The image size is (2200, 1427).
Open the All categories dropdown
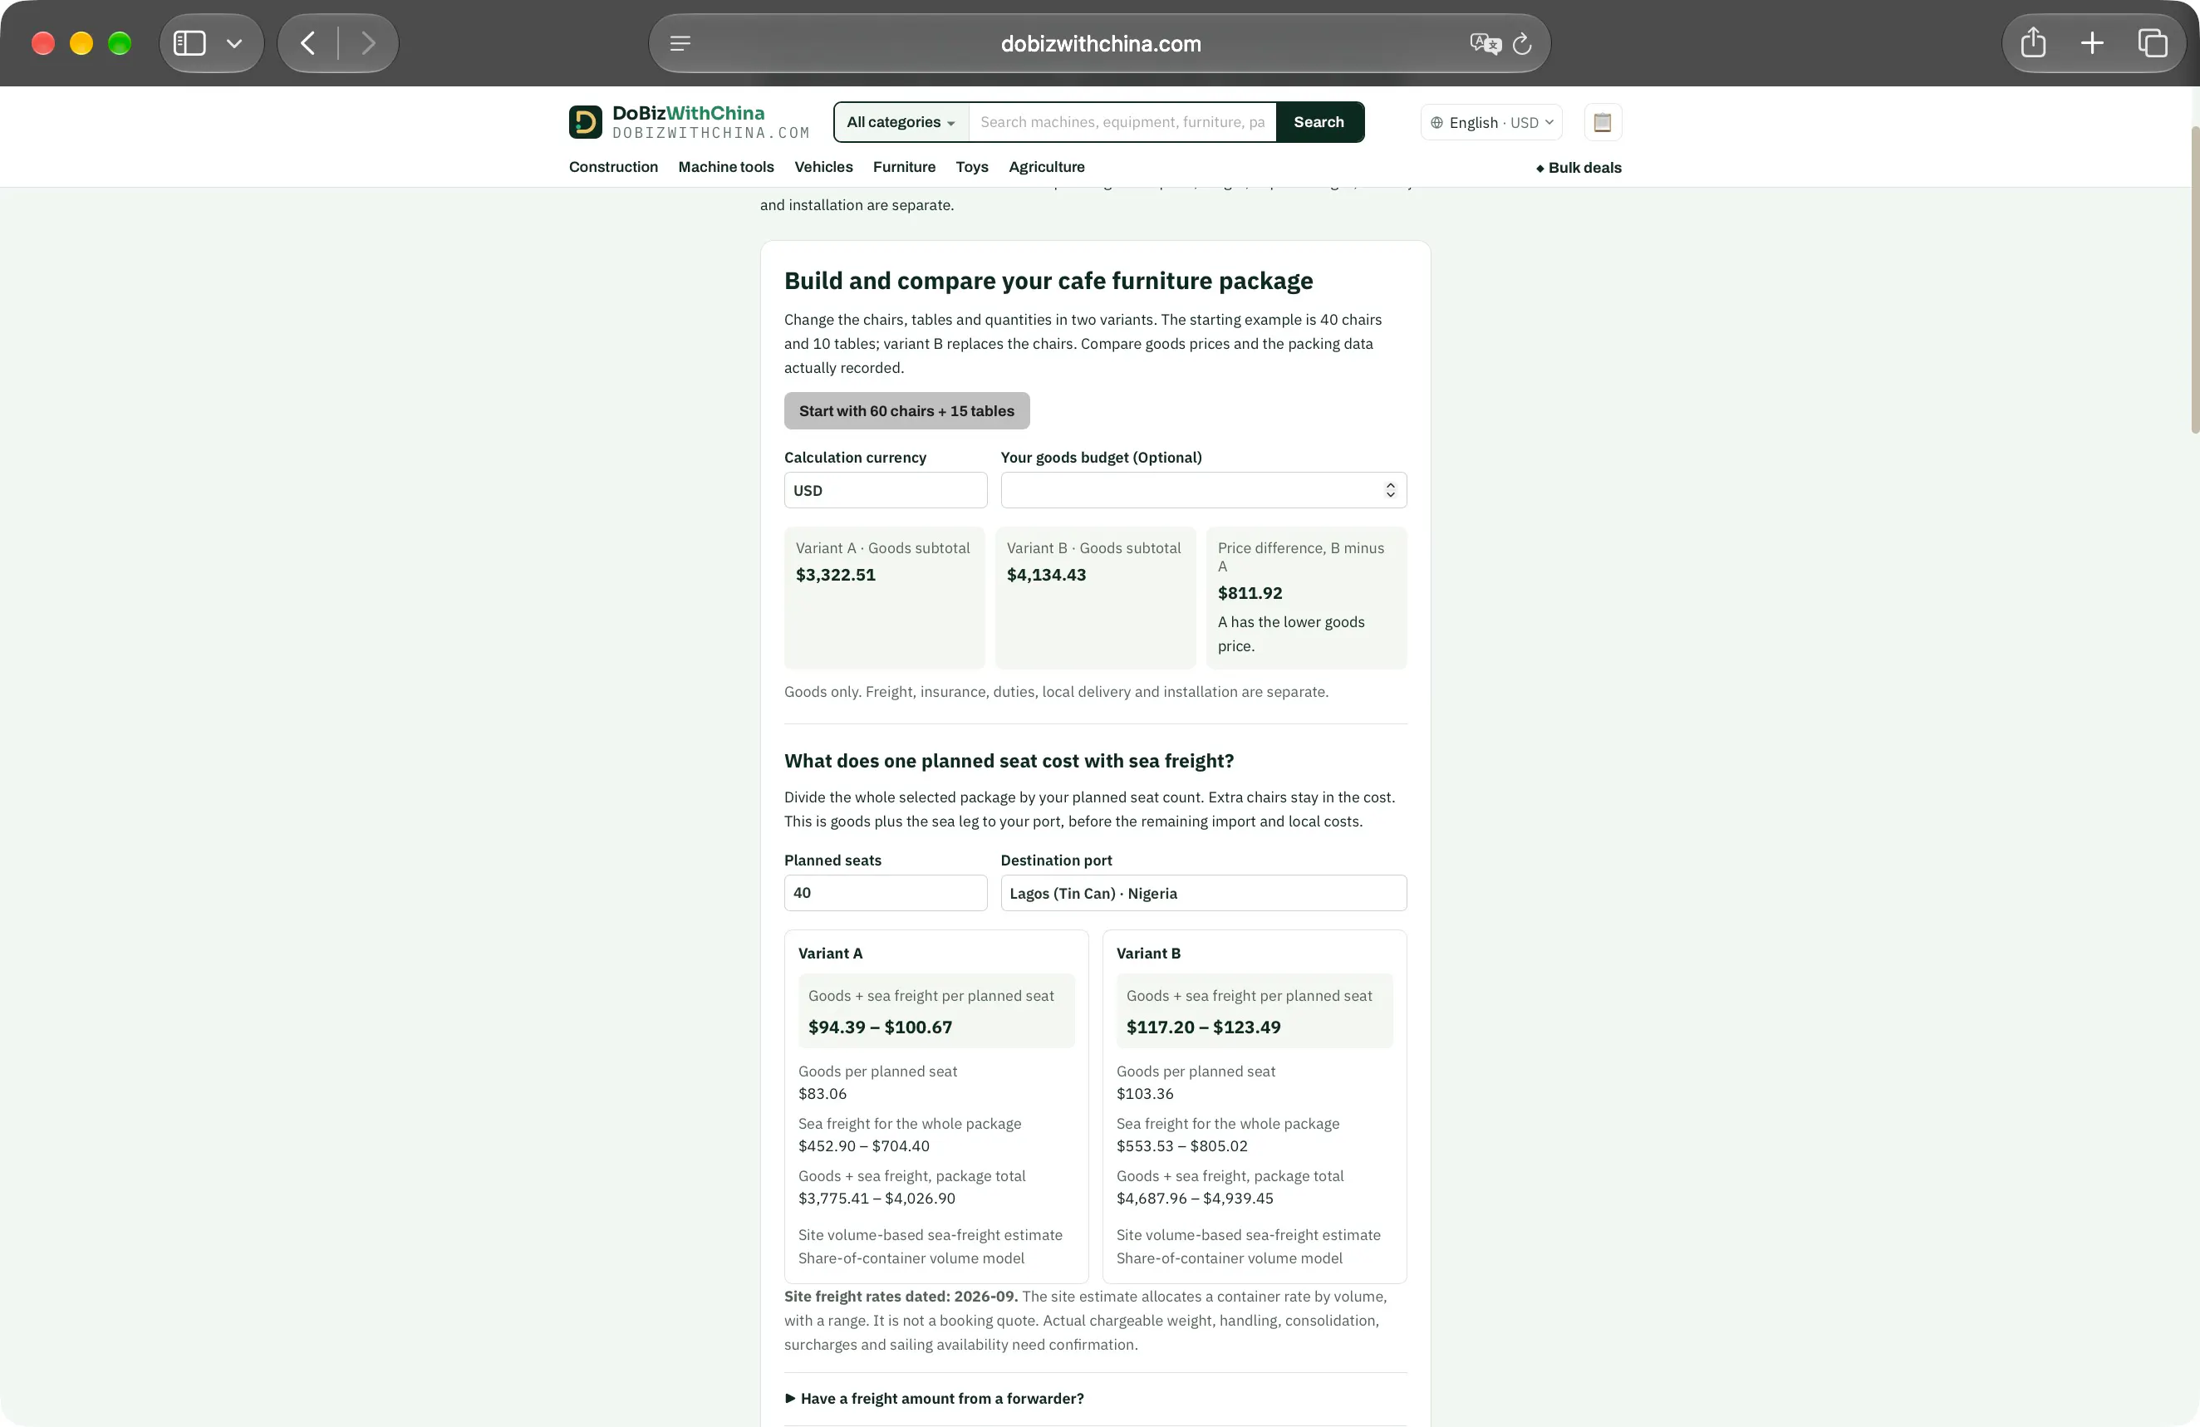(901, 122)
